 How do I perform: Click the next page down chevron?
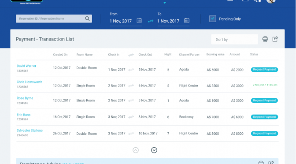pos(154,150)
